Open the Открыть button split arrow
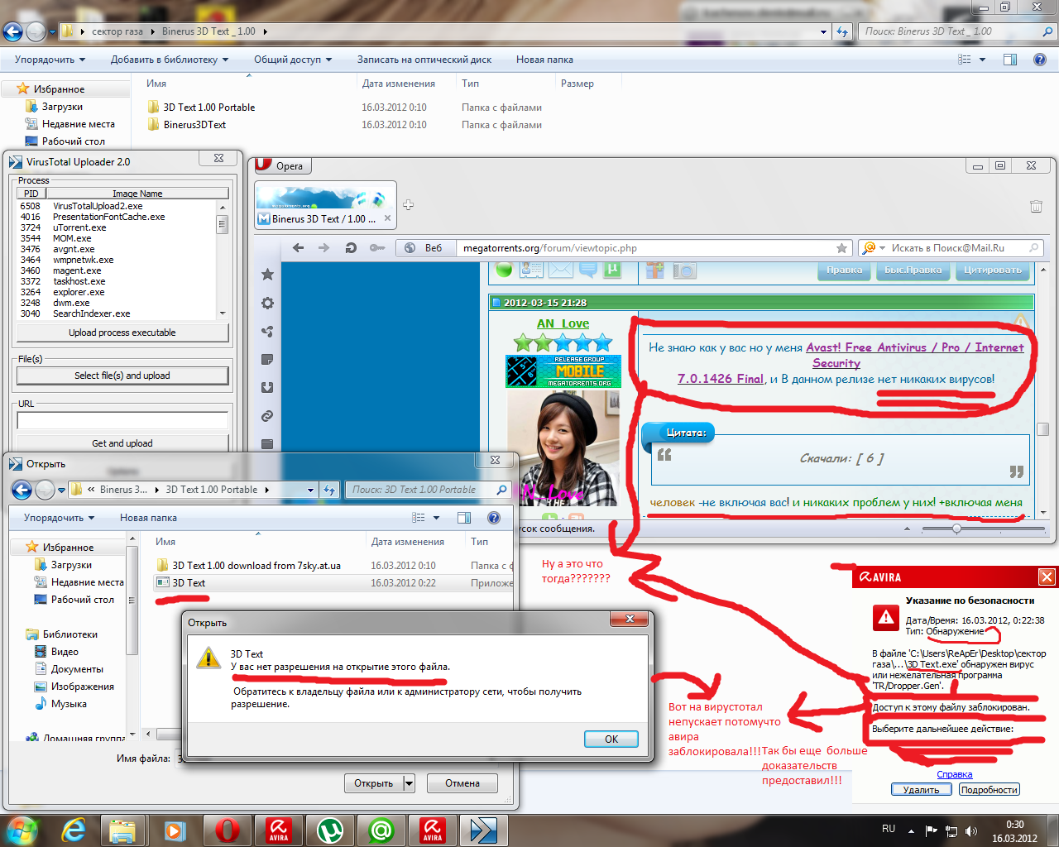Viewport: 1059px width, 847px height. pyautogui.click(x=409, y=783)
